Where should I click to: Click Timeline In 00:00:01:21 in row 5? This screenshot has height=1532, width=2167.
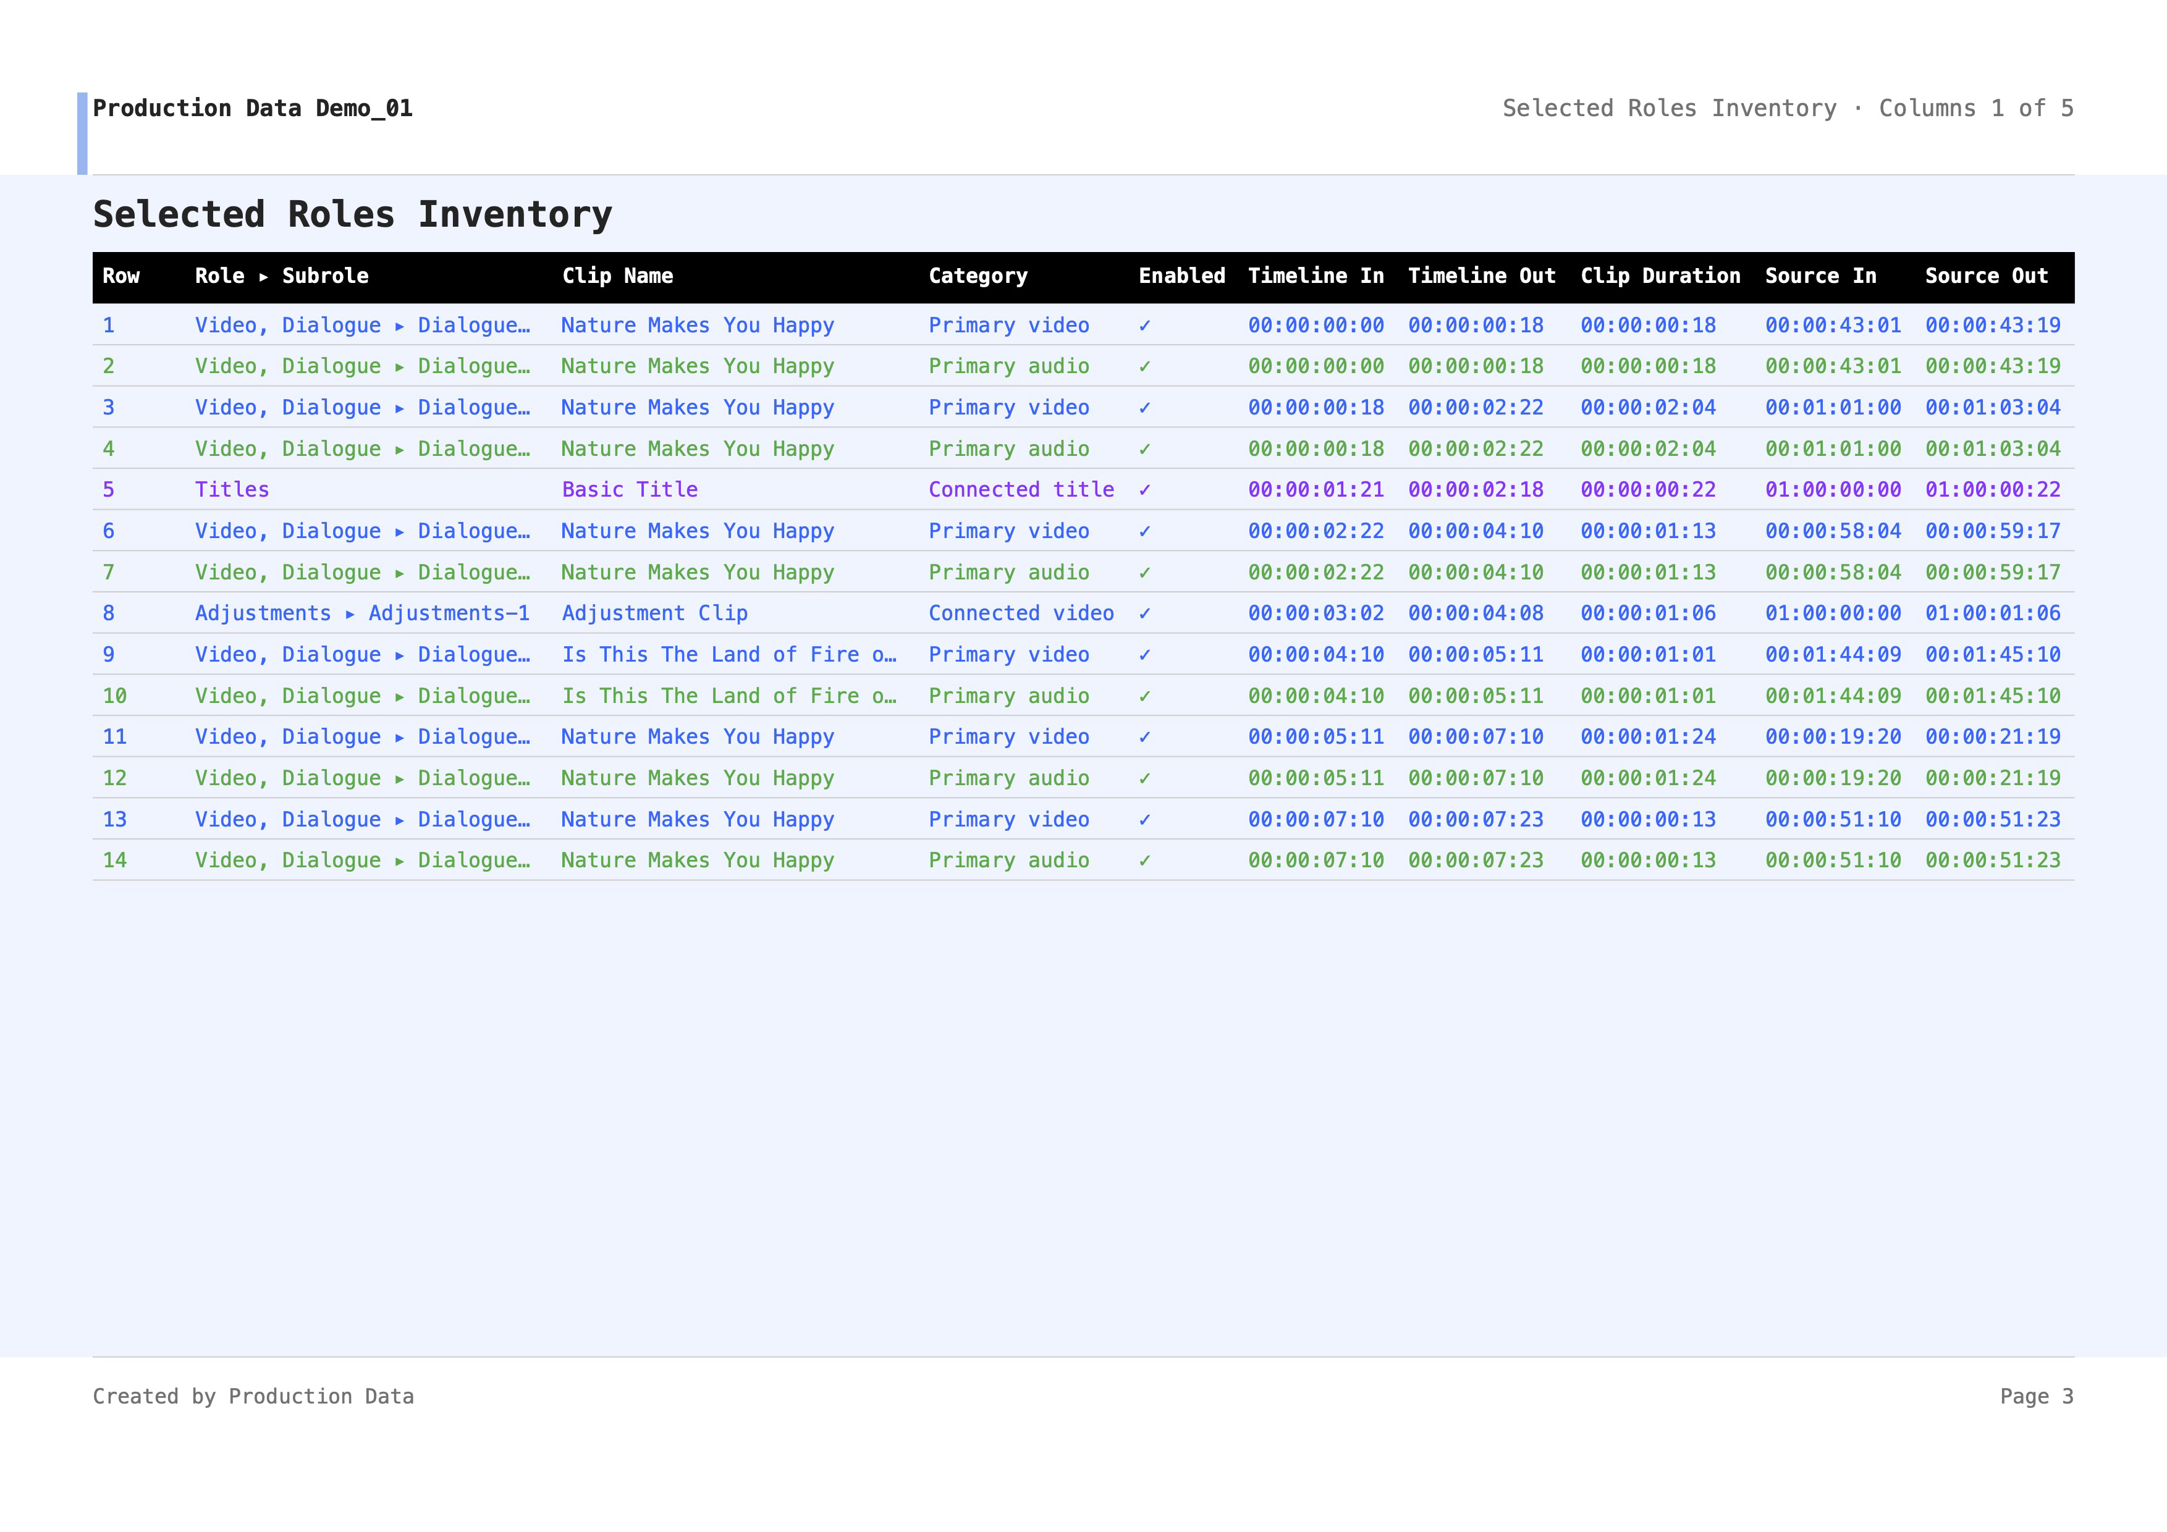coord(1316,490)
